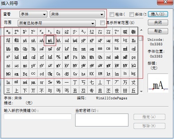Open the 宋体 font dropdown

77,14
